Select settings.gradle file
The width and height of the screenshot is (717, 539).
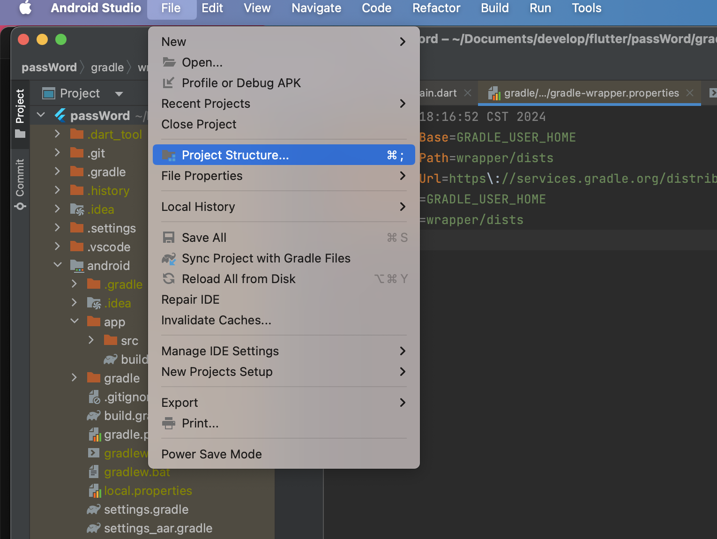[146, 509]
